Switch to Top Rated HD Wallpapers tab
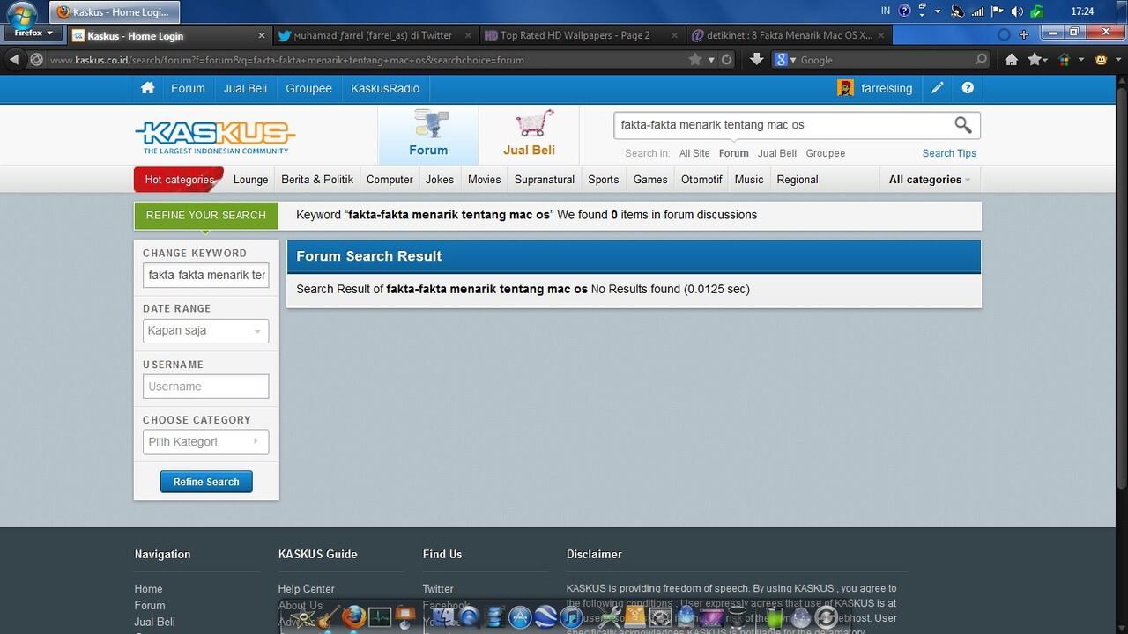 tap(580, 35)
